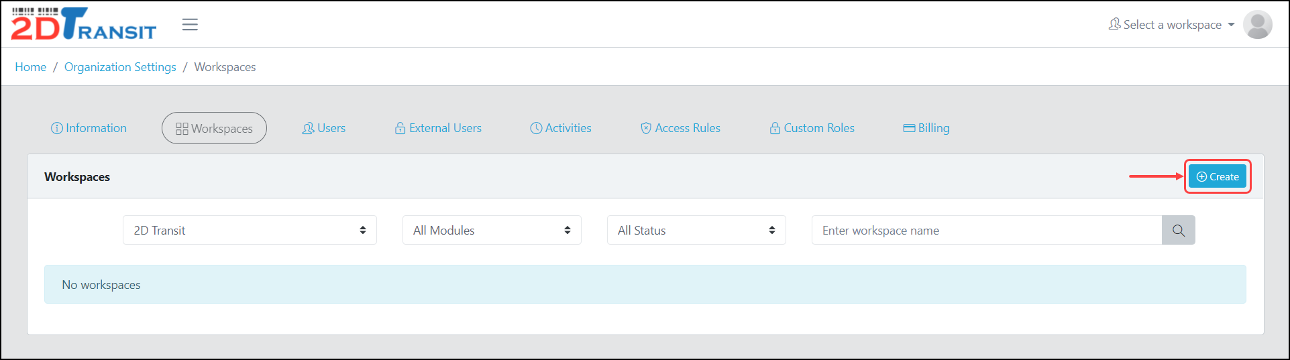Image resolution: width=1290 pixels, height=360 pixels.
Task: Navigate to Home breadcrumb link
Action: coord(31,67)
